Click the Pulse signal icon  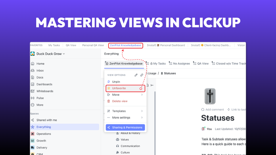32,98
